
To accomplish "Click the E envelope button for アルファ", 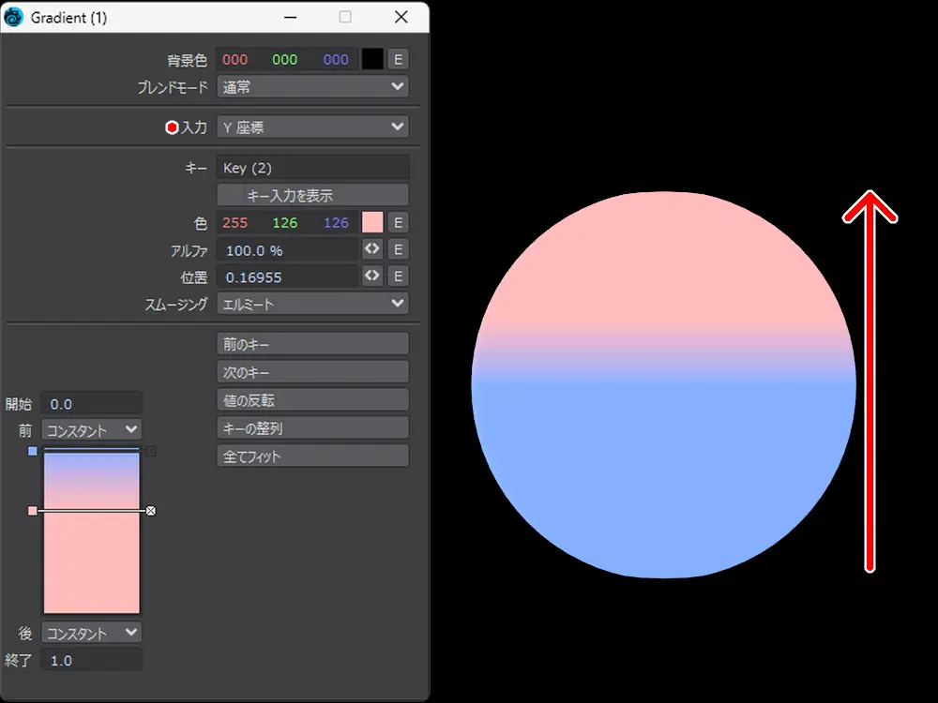I will click(x=398, y=249).
